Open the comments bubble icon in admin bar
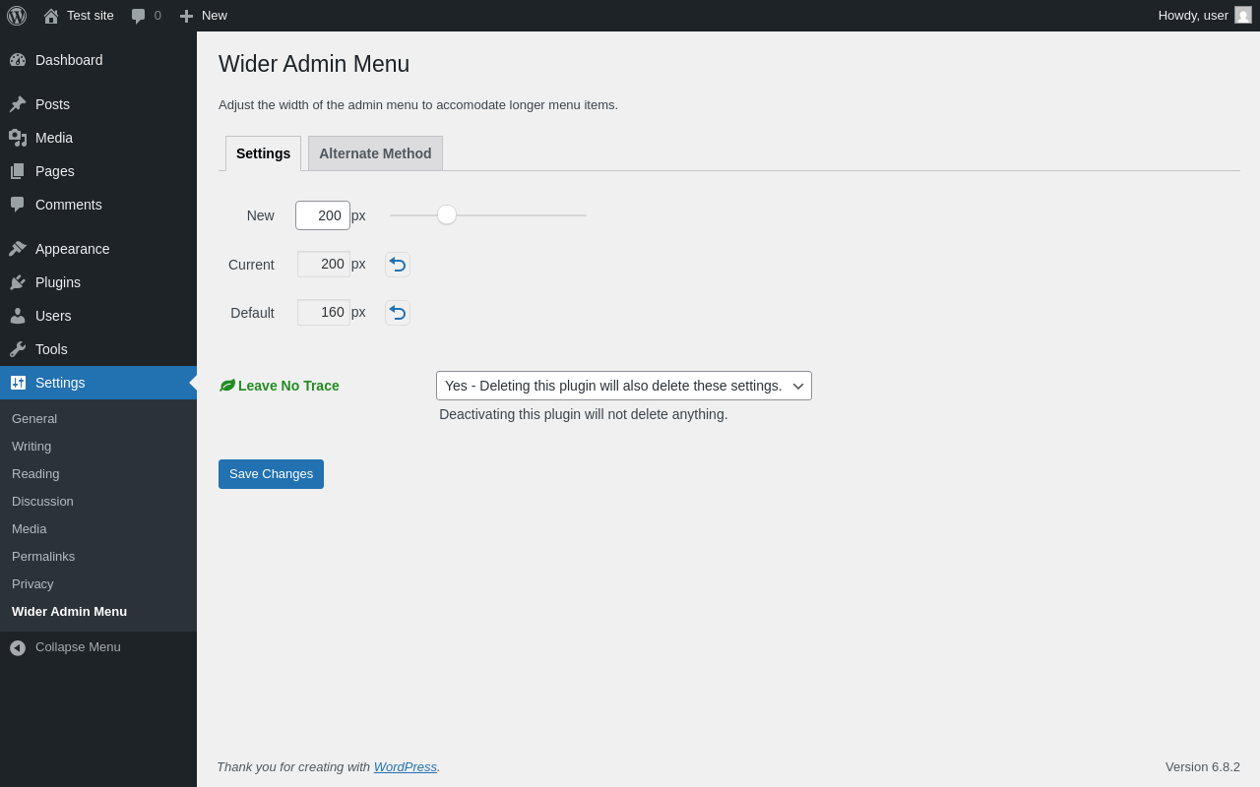This screenshot has height=787, width=1260. point(139,16)
